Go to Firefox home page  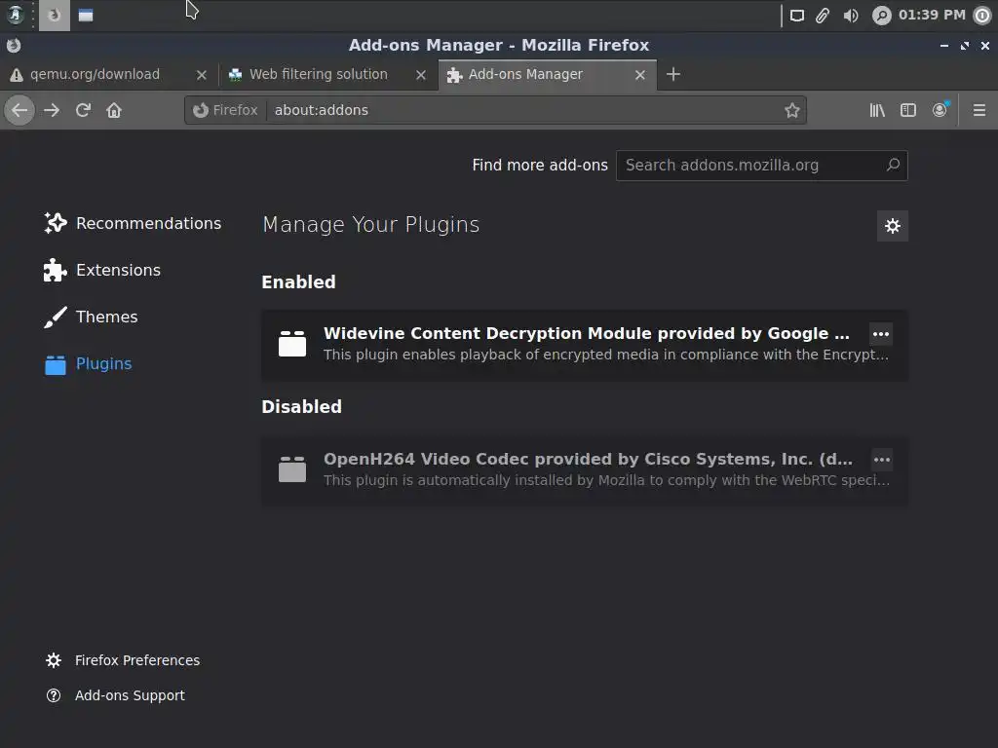click(114, 110)
